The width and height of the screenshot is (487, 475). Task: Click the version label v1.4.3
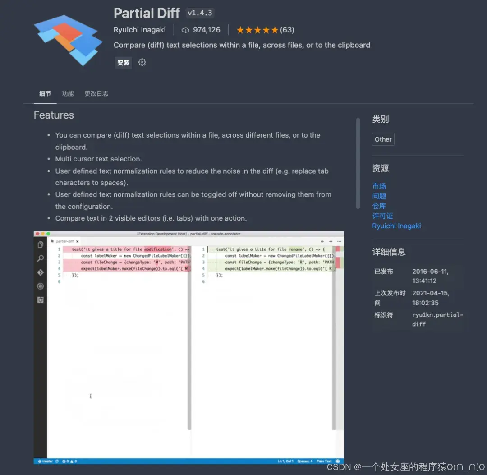point(200,13)
